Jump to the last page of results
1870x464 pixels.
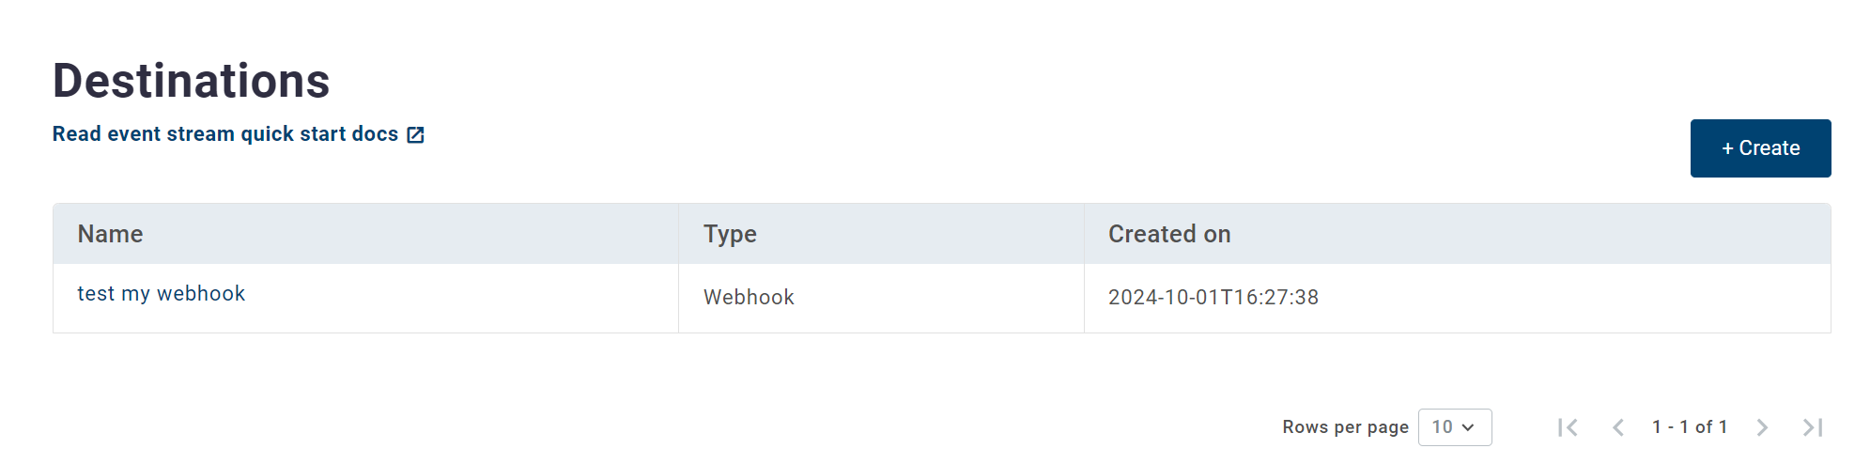click(x=1813, y=427)
